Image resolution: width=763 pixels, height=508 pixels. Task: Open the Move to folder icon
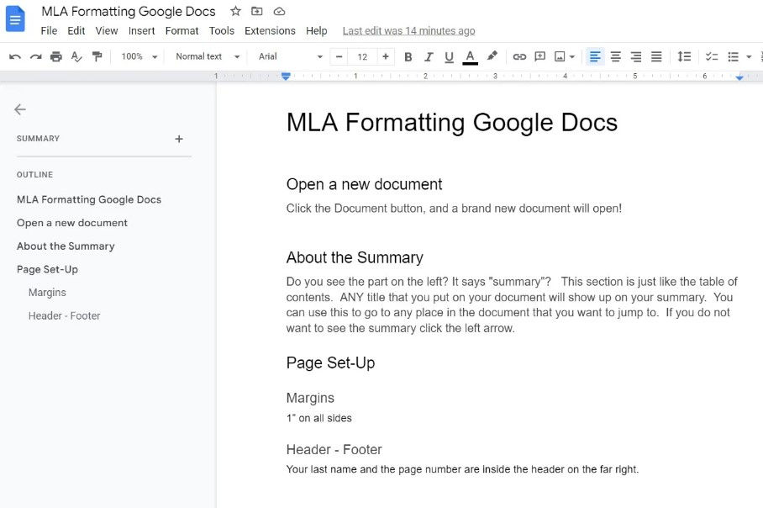tap(257, 11)
